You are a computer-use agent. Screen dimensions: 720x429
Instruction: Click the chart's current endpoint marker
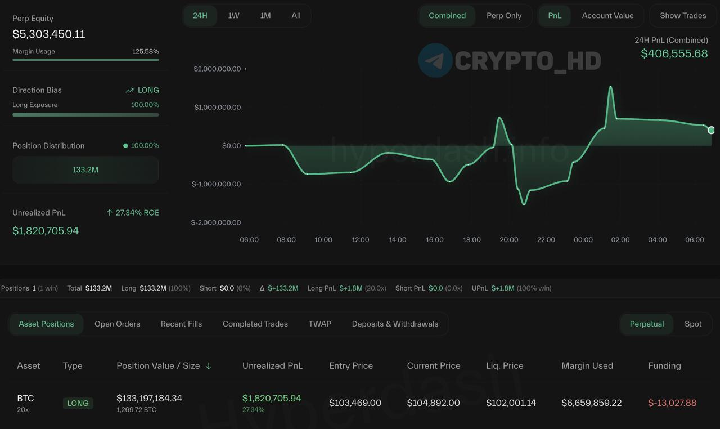coord(712,130)
